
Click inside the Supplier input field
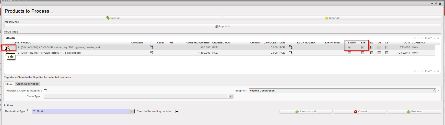pos(340,91)
